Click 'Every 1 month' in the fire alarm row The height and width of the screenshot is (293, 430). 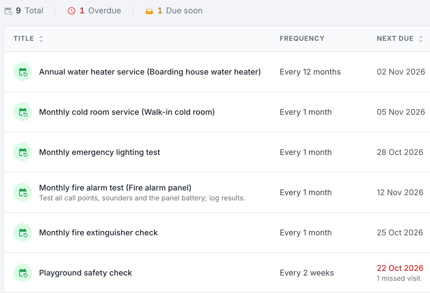pyautogui.click(x=306, y=192)
